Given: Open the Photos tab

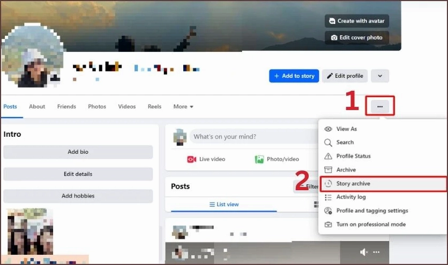Looking at the screenshot, I should pyautogui.click(x=97, y=107).
